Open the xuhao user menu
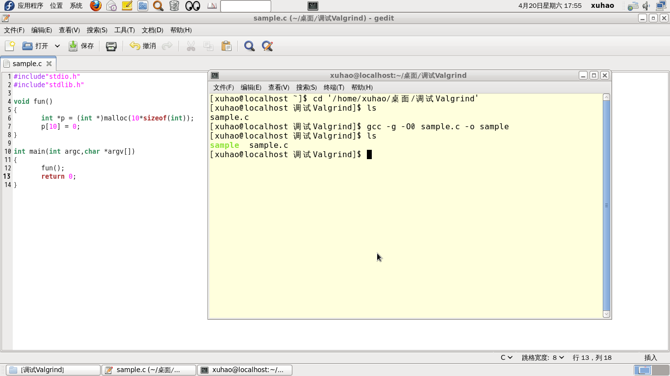 [602, 6]
